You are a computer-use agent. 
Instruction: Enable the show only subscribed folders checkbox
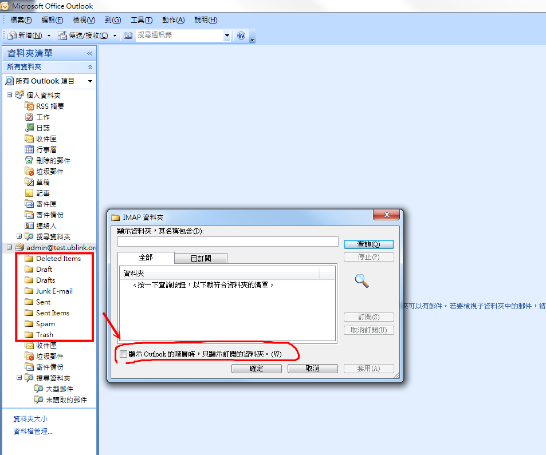coord(123,354)
